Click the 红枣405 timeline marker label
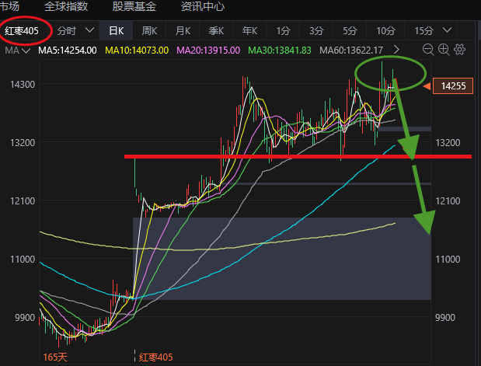This screenshot has width=481, height=366. pyautogui.click(x=156, y=357)
